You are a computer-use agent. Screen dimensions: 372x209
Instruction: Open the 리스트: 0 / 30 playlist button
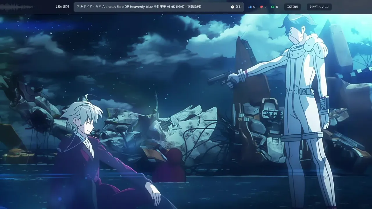coord(319,7)
